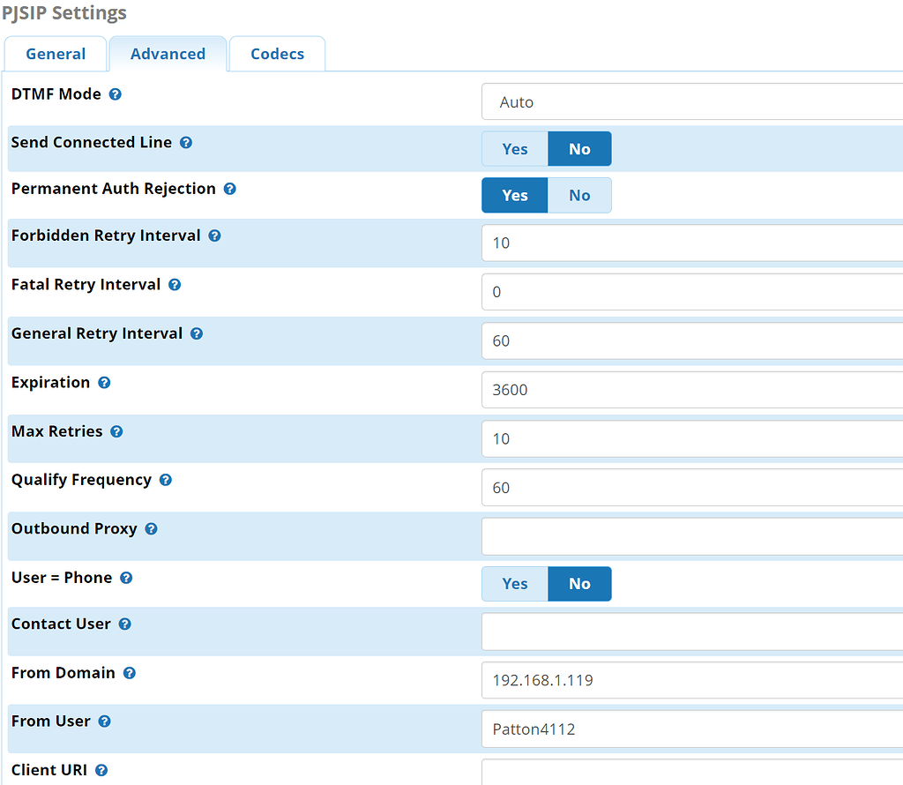Open the Codecs tab

[277, 54]
